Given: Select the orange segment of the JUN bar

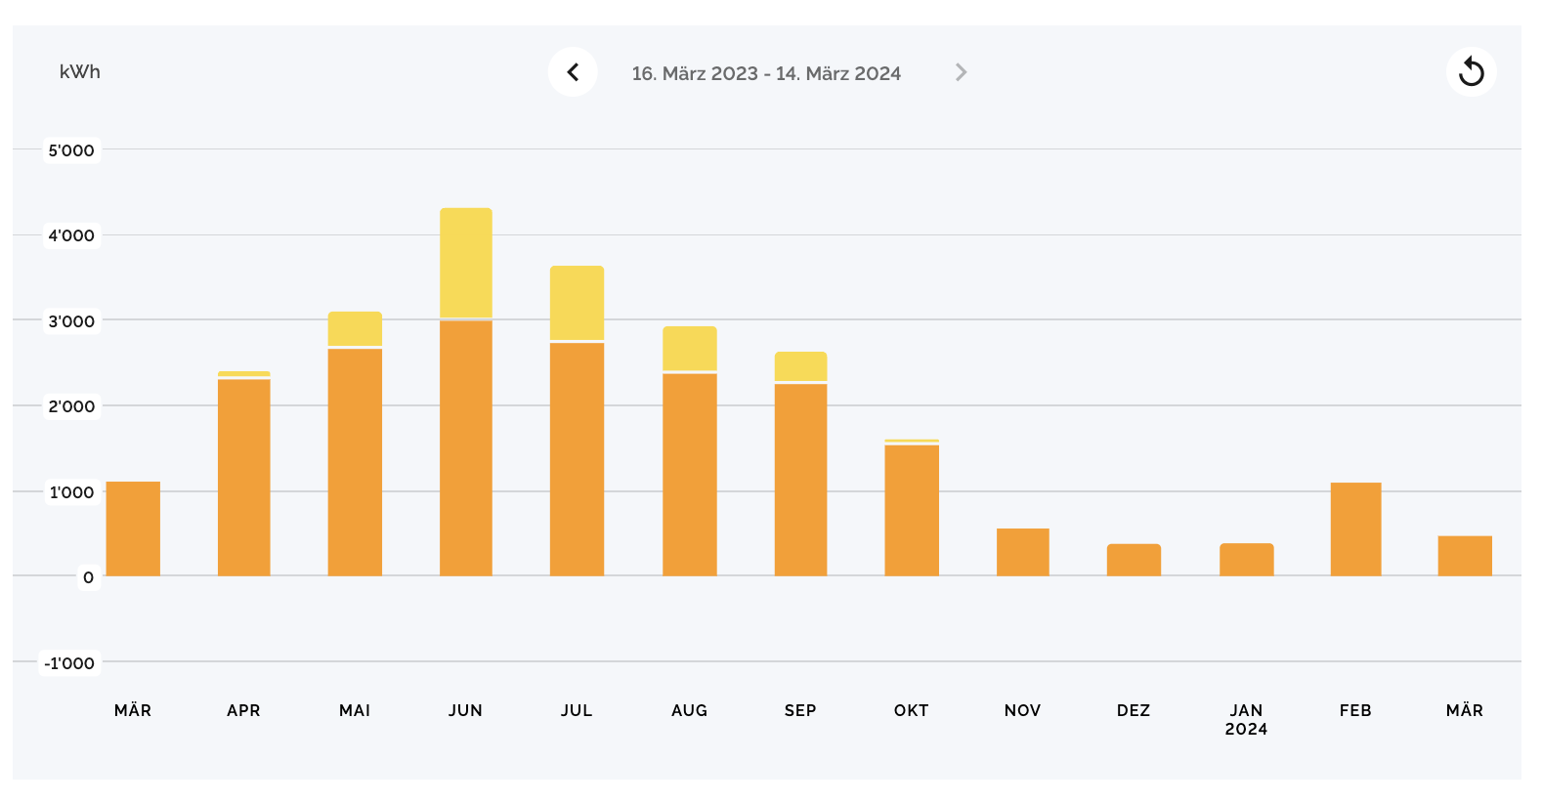Looking at the screenshot, I should pos(466,448).
